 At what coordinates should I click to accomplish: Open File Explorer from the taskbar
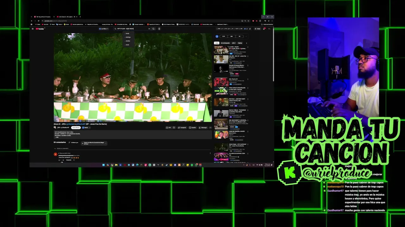pyautogui.click(x=116, y=165)
